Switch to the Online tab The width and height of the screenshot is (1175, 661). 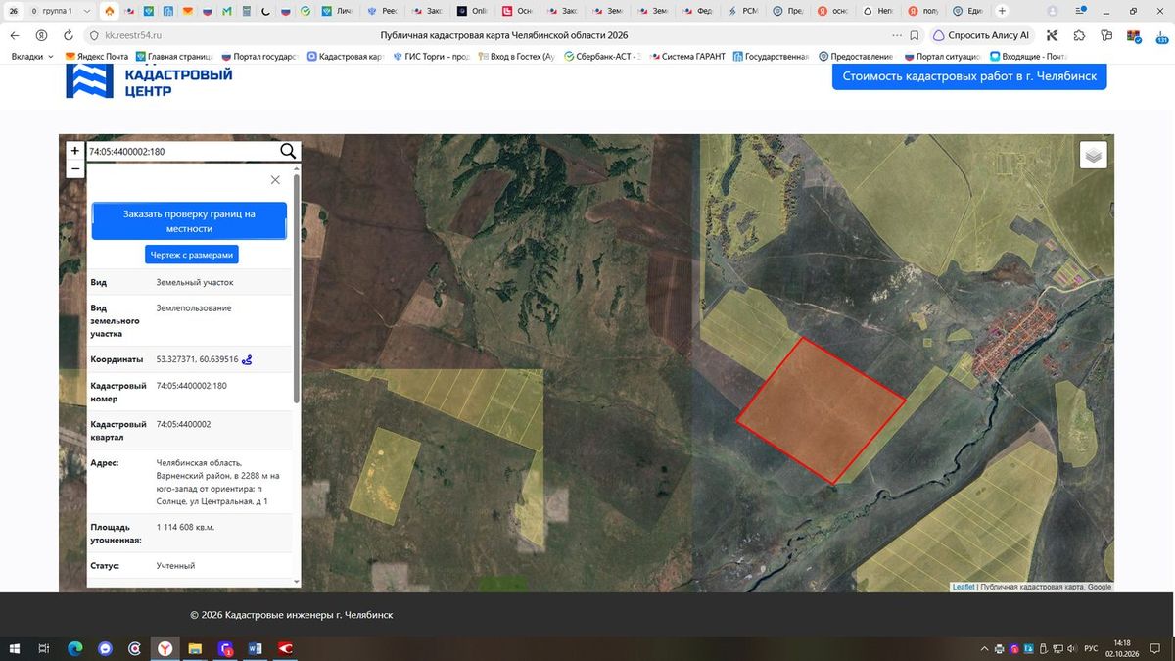coord(474,11)
